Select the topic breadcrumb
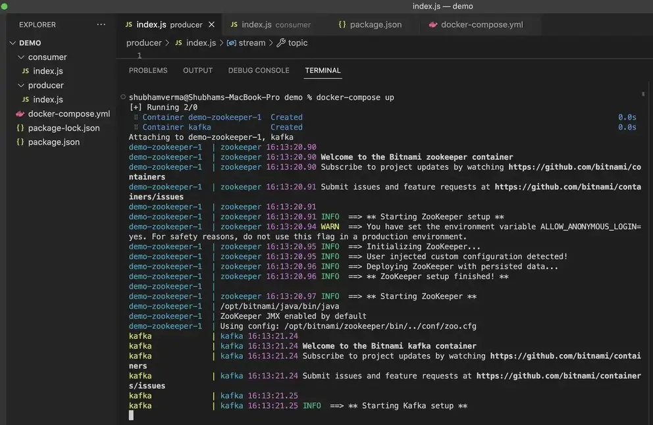Image resolution: width=653 pixels, height=425 pixels. pyautogui.click(x=298, y=43)
